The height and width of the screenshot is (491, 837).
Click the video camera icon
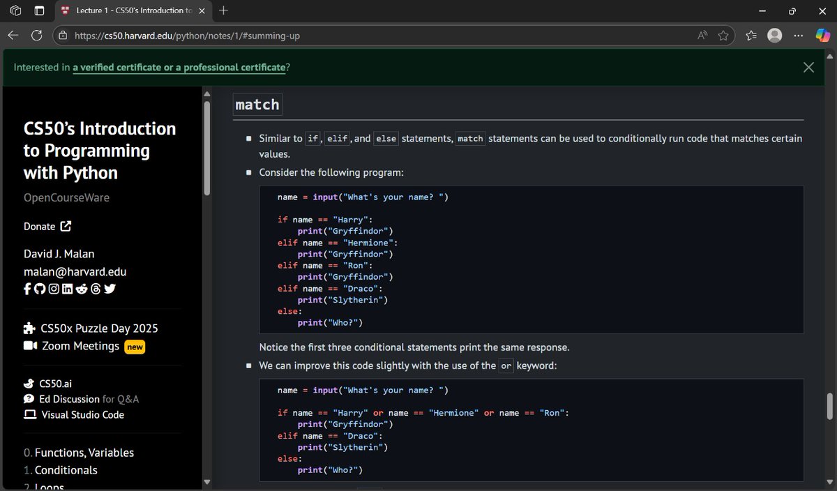(x=30, y=346)
